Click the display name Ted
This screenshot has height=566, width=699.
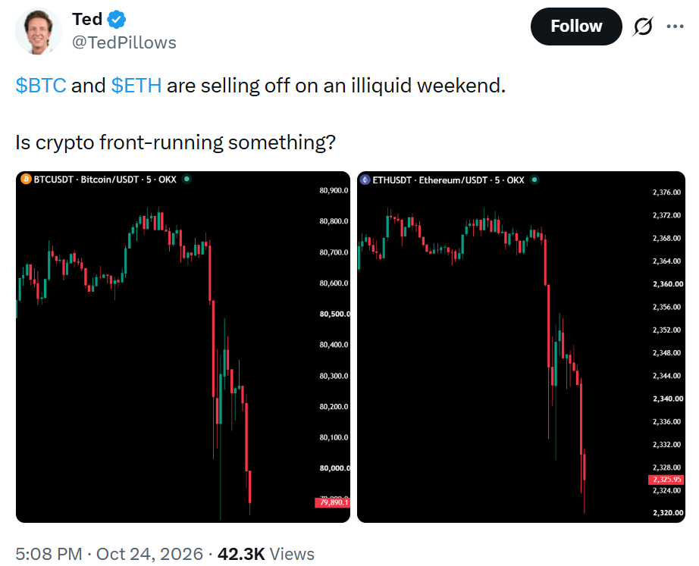click(x=87, y=20)
